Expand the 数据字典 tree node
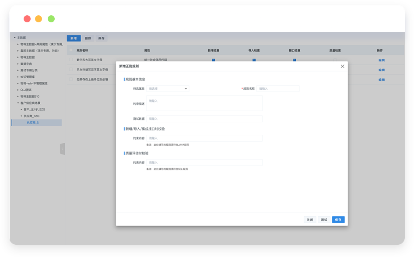 [18, 63]
